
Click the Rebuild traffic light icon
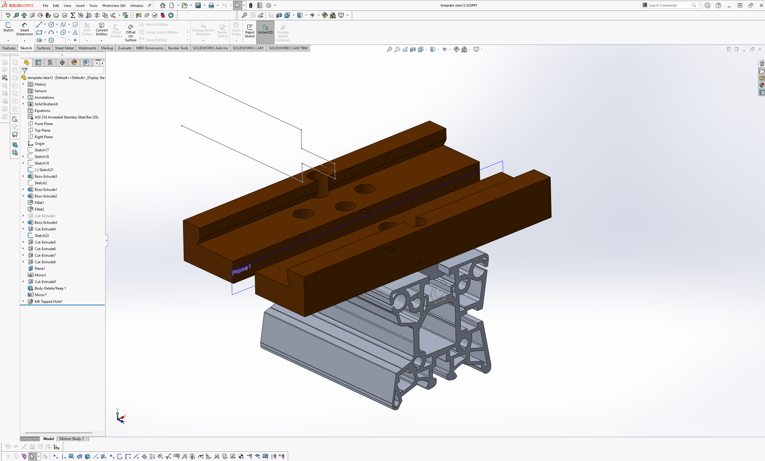pyautogui.click(x=250, y=5)
